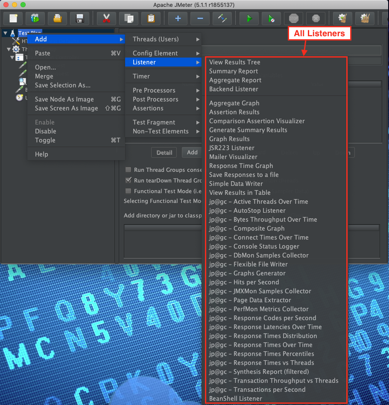Add the BeanShell Listener

pyautogui.click(x=276, y=399)
